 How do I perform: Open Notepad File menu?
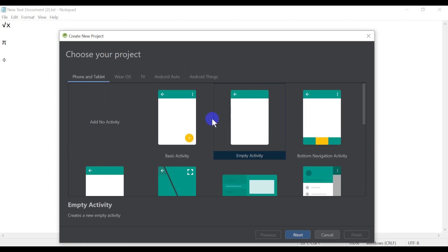(5, 17)
